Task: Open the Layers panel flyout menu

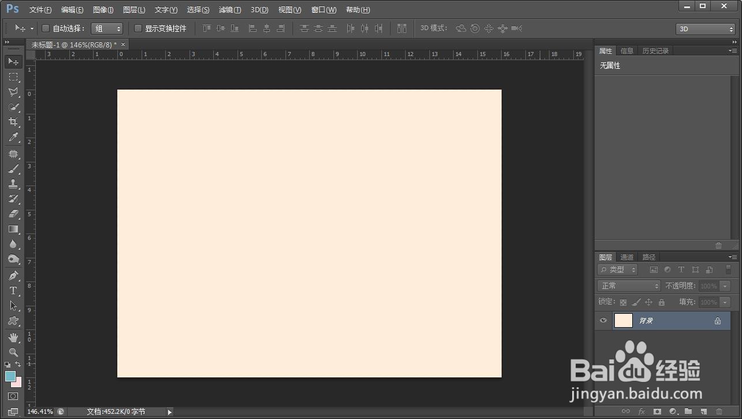Action: click(733, 257)
